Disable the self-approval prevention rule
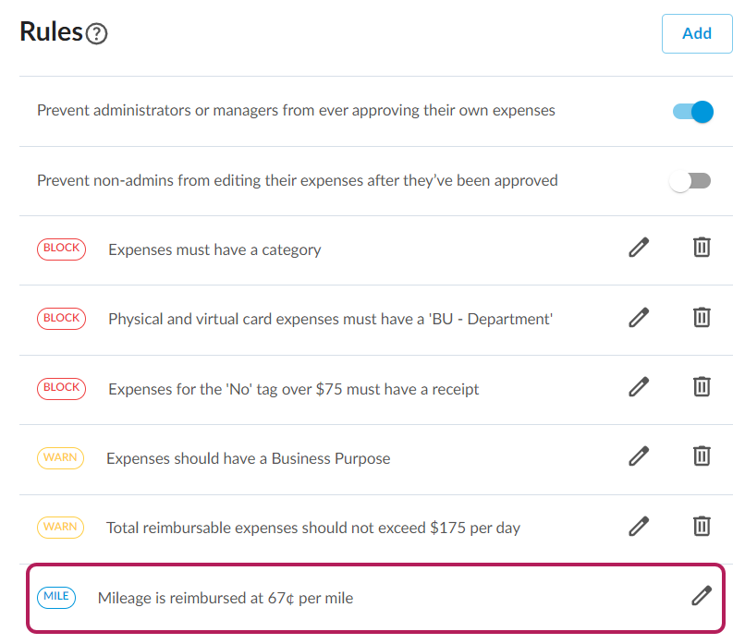 pyautogui.click(x=690, y=111)
